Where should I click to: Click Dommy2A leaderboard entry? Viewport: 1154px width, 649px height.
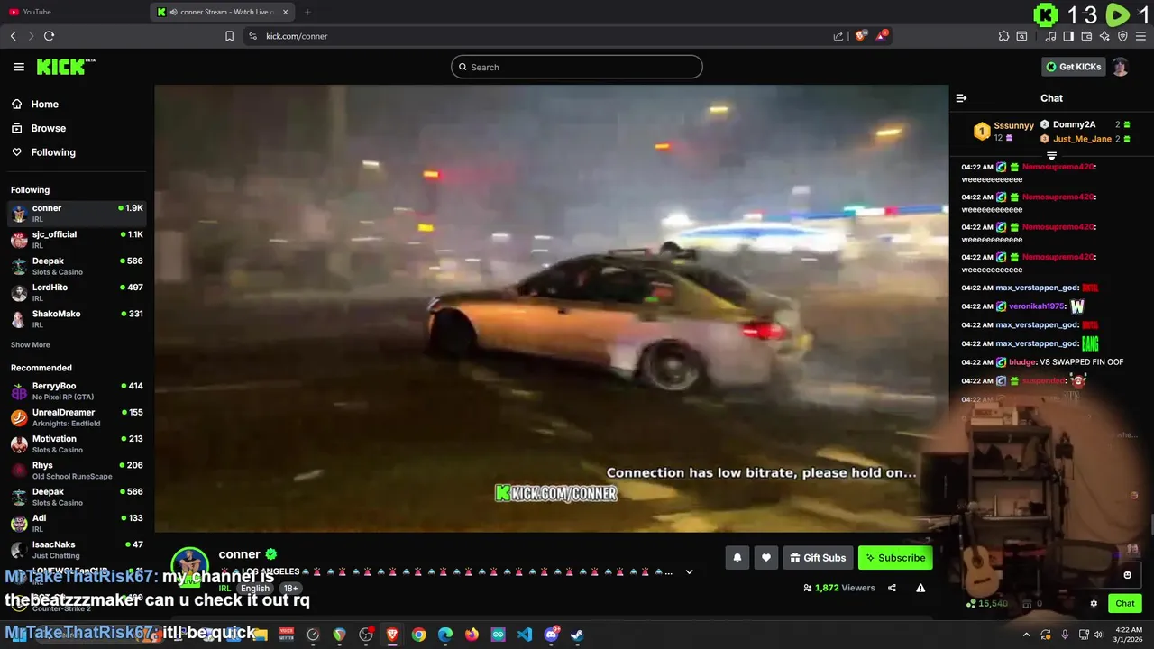(x=1085, y=124)
